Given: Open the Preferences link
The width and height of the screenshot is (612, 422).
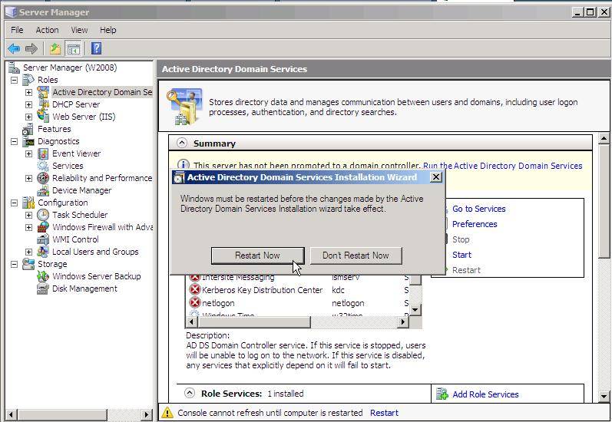Looking at the screenshot, I should click(x=475, y=224).
